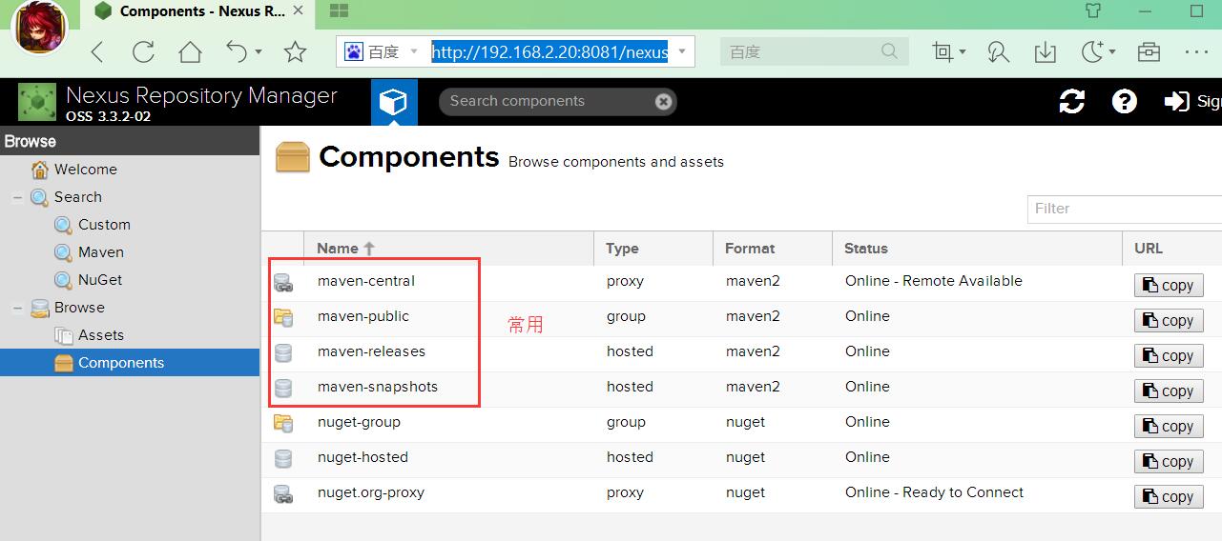This screenshot has height=541, width=1222.
Task: Expand the night mode dropdown arrow
Action: 1111,51
